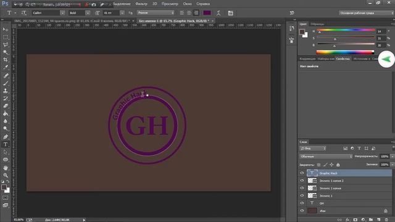Select the Dodge tool
Viewport: 395px width, 222px height.
pos(6,129)
